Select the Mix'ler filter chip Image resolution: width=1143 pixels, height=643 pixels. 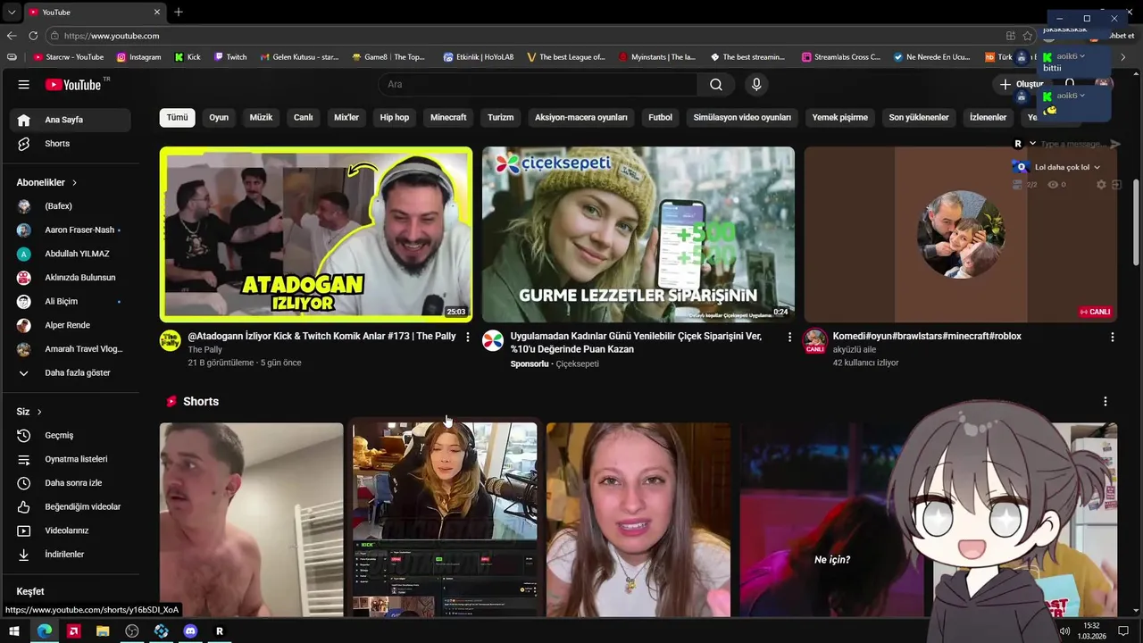pyautogui.click(x=346, y=118)
